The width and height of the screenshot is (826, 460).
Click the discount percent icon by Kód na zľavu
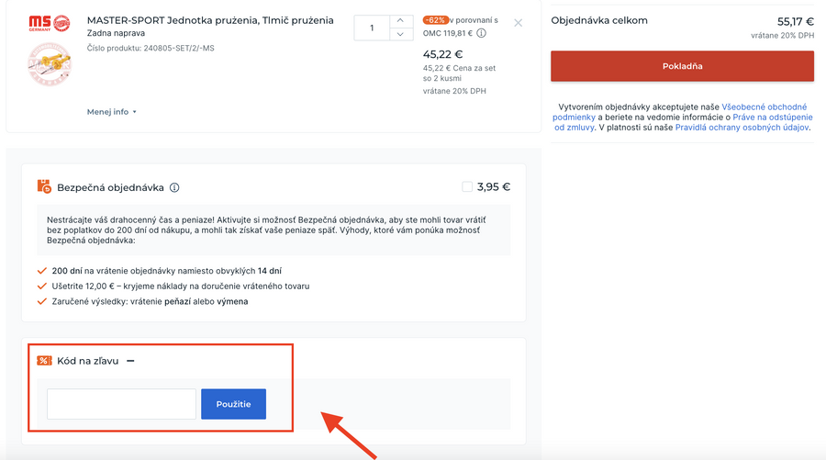44,361
